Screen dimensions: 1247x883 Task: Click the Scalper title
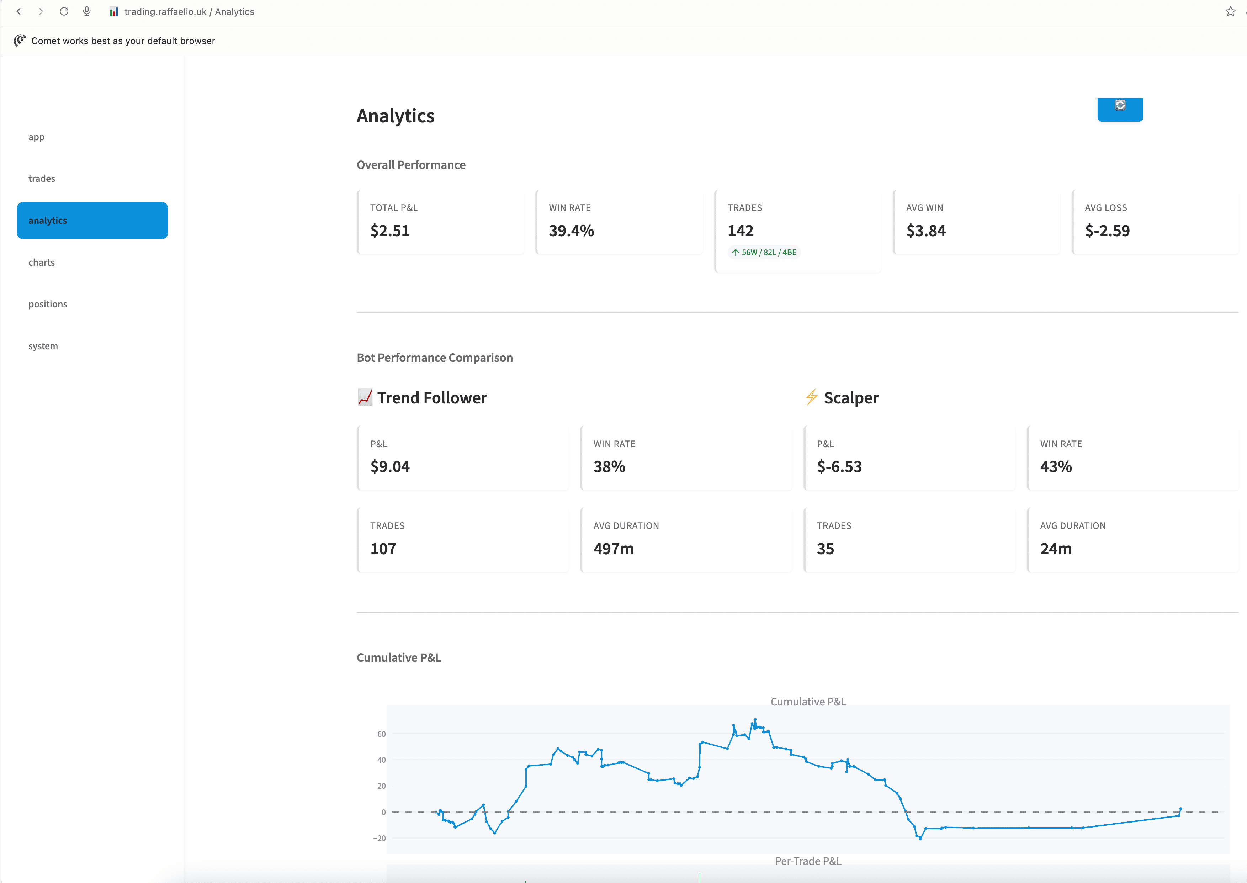(x=851, y=397)
